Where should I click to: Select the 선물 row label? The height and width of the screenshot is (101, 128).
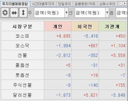[x=22, y=55]
